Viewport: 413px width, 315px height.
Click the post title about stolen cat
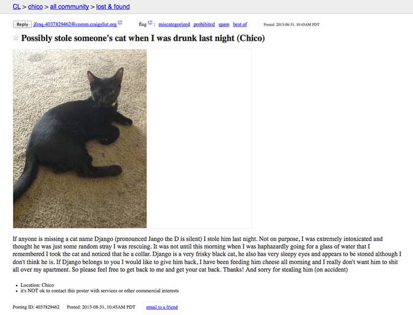tap(143, 38)
